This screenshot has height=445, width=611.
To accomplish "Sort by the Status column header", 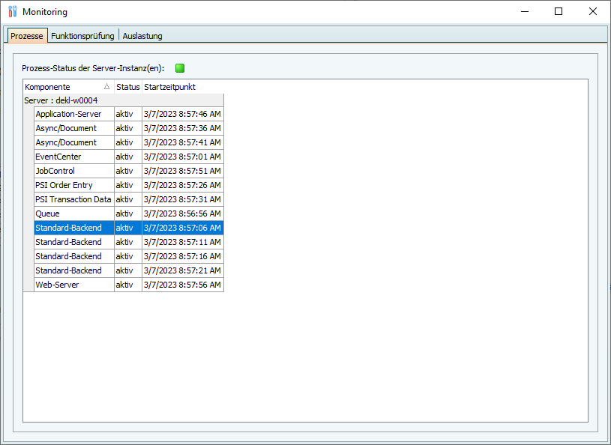I will click(x=127, y=87).
